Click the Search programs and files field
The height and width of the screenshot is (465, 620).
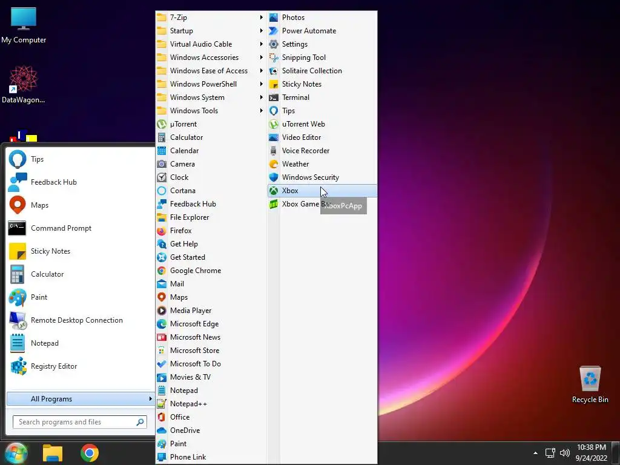click(x=80, y=422)
